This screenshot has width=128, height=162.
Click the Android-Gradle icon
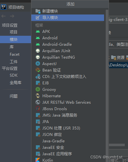click(38, 44)
